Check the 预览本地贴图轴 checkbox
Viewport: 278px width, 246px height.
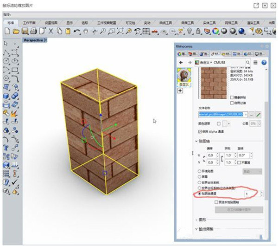[x=216, y=202]
